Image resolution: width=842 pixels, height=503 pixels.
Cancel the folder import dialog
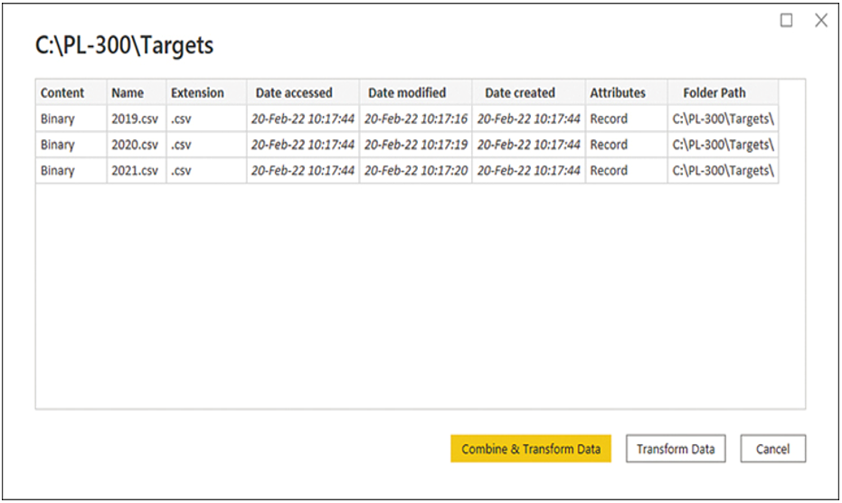(x=772, y=449)
